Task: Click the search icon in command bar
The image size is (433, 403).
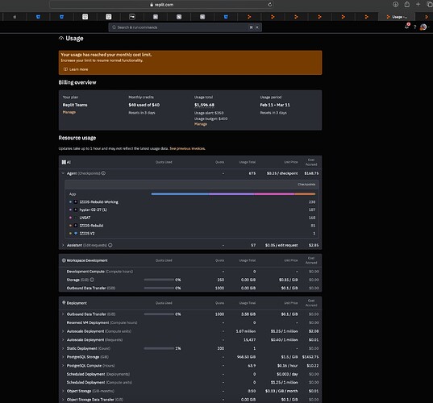Action: [114, 27]
